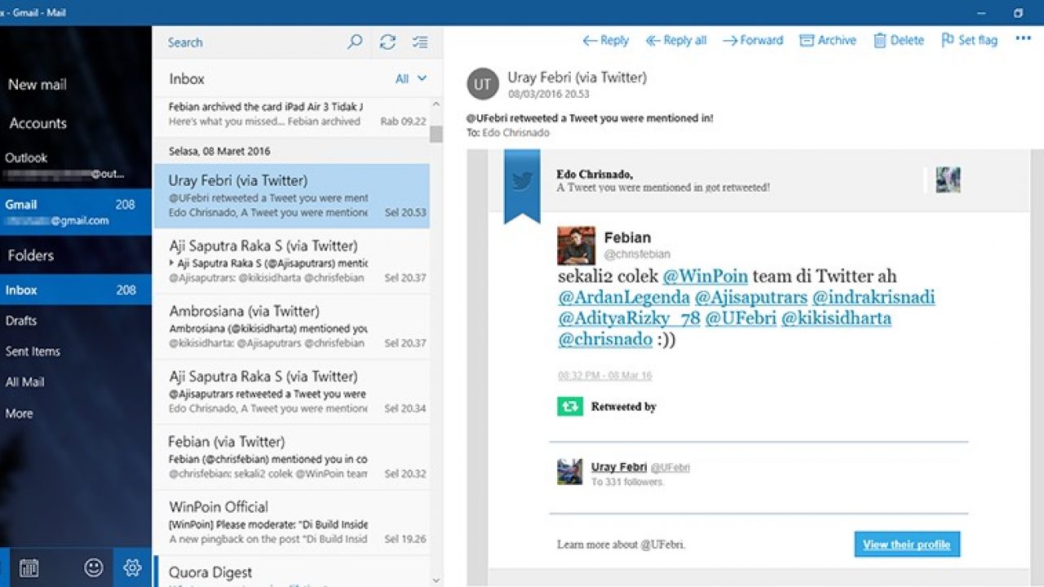Click the @WinPoin mention link
1044x587 pixels.
coord(705,276)
